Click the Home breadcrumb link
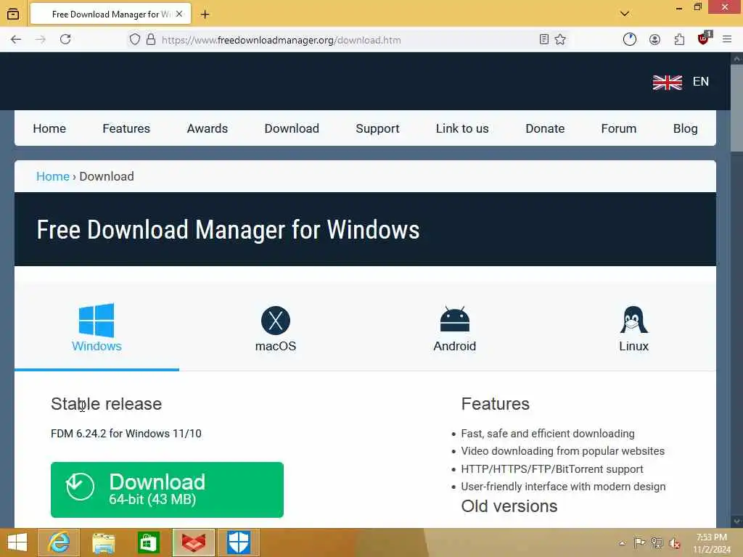The height and width of the screenshot is (557, 743). pos(52,176)
